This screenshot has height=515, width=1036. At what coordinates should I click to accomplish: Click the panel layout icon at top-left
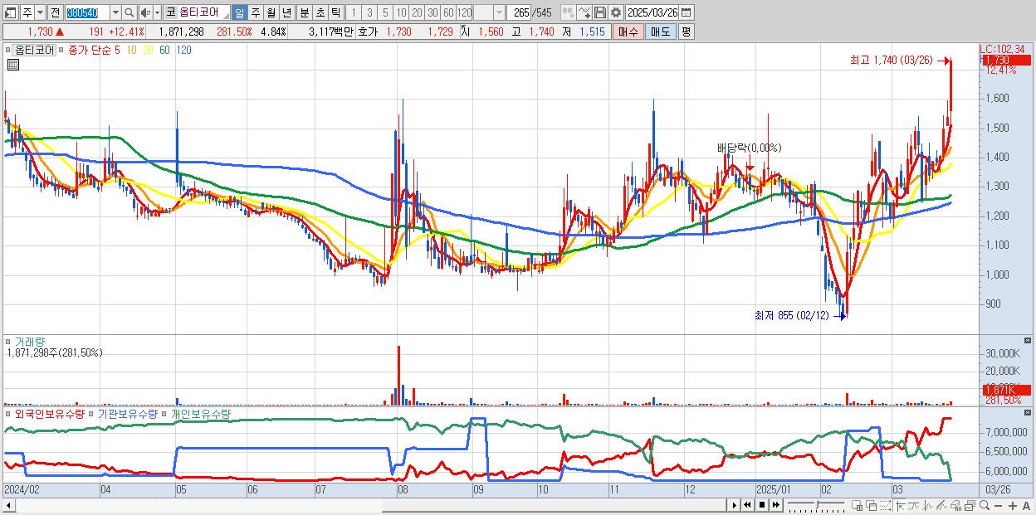(x=10, y=12)
